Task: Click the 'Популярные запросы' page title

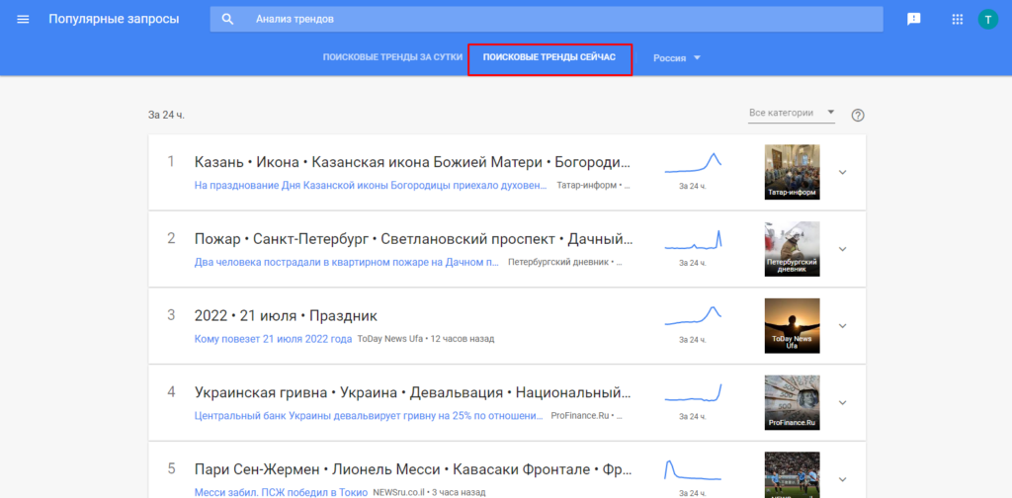Action: 114,20
